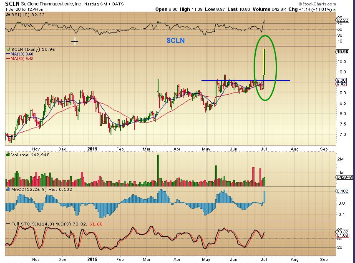This screenshot has width=355, height=263.
Task: Click the tallest green volume bar in March
Action: 158,170
